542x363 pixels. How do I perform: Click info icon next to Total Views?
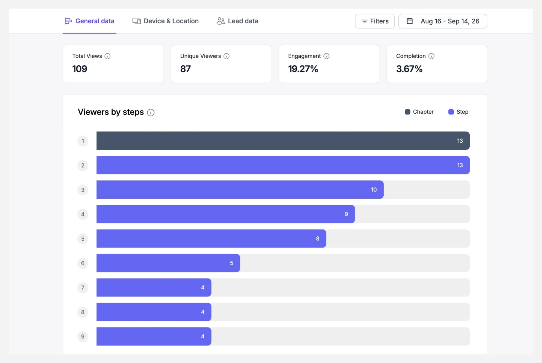coord(108,56)
